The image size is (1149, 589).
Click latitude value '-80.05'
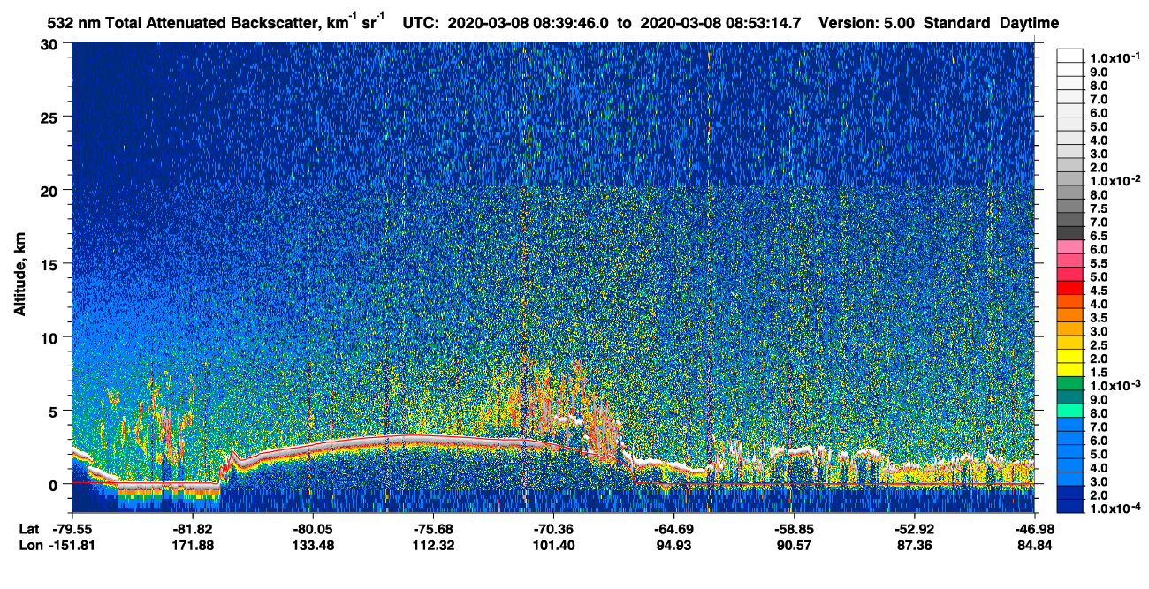point(313,529)
